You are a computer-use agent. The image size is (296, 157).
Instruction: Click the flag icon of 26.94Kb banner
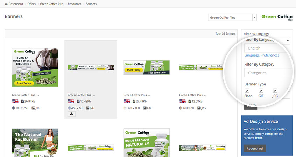(x=15, y=101)
